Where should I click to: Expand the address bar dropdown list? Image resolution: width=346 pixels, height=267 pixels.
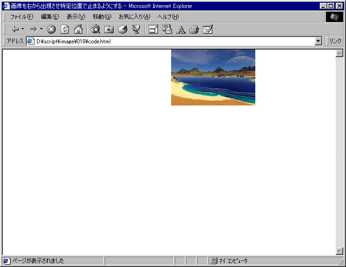coord(318,41)
